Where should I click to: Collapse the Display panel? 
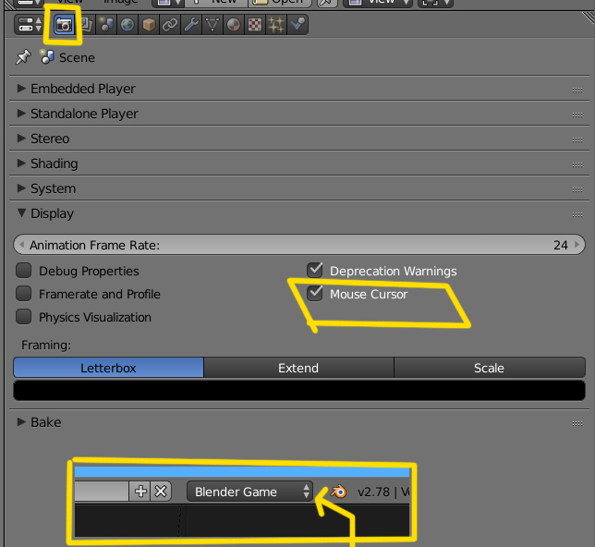pos(21,213)
